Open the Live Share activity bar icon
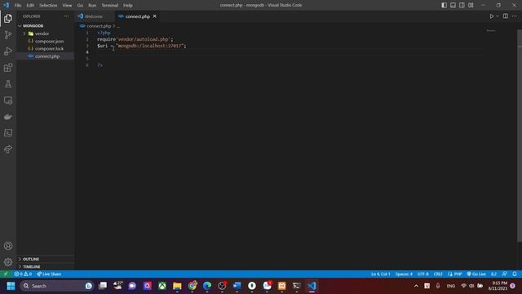Viewport: 522px width, 294px height. (8, 149)
